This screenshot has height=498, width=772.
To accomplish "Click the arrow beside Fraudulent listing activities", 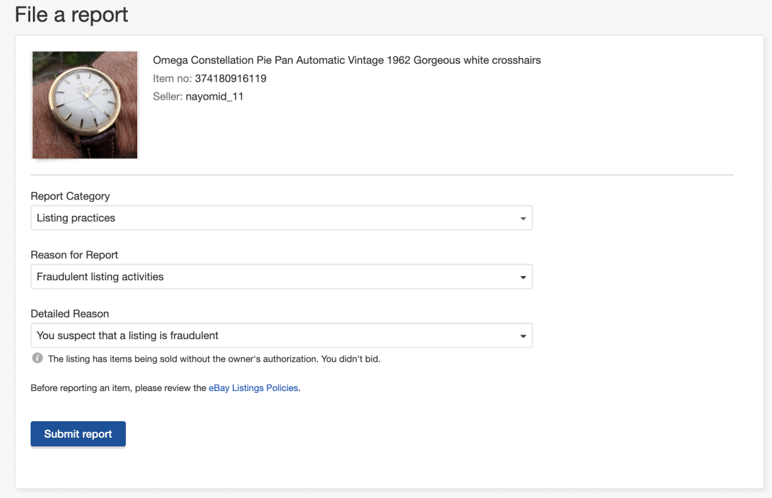I will pos(523,278).
